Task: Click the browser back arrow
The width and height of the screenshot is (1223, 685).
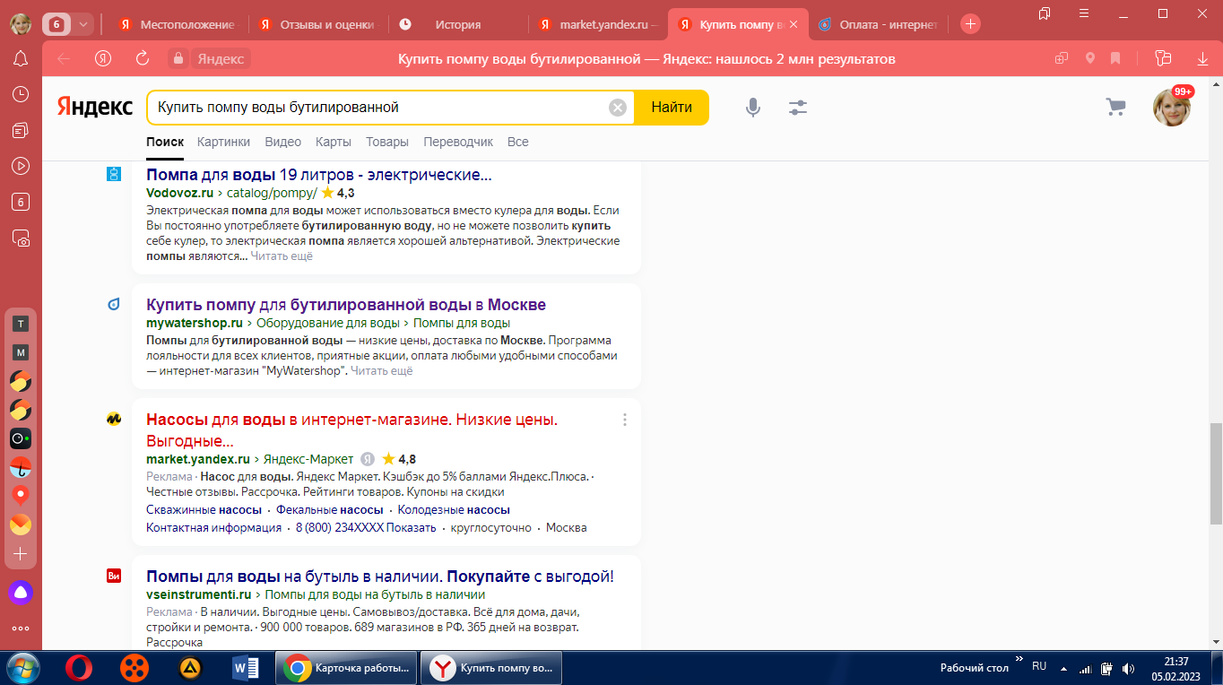Action: pyautogui.click(x=64, y=59)
